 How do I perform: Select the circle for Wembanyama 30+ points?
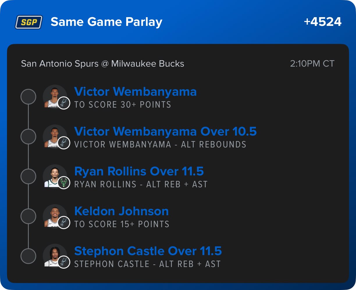29,97
